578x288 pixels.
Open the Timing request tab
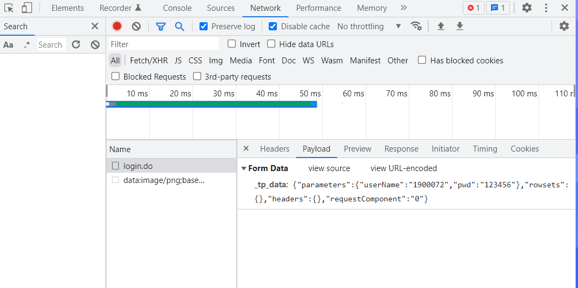click(x=485, y=149)
